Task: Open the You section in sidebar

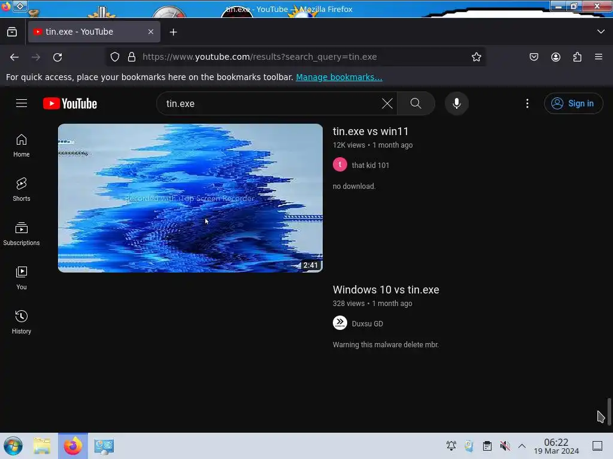Action: click(x=22, y=278)
